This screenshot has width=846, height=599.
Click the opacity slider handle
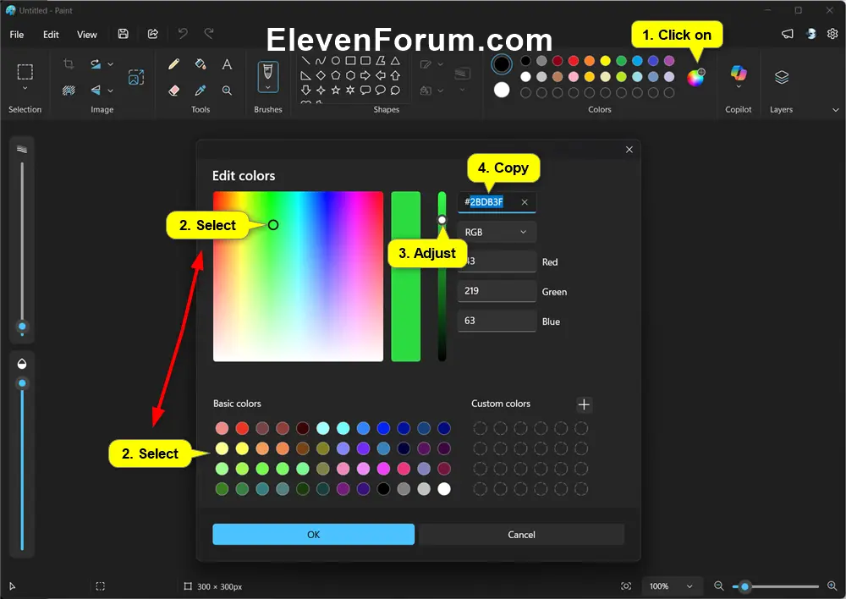tap(22, 383)
